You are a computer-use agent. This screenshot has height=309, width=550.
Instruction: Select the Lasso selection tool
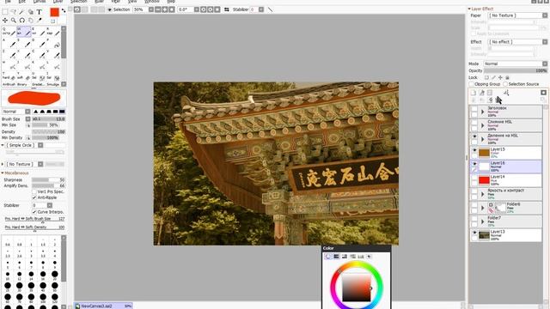(14, 12)
